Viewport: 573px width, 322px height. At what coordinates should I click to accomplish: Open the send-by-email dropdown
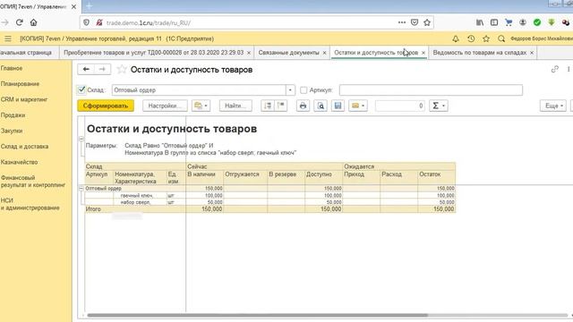pos(358,106)
